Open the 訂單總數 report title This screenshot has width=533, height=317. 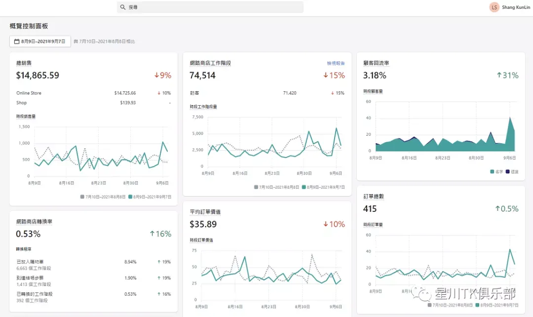tap(373, 196)
